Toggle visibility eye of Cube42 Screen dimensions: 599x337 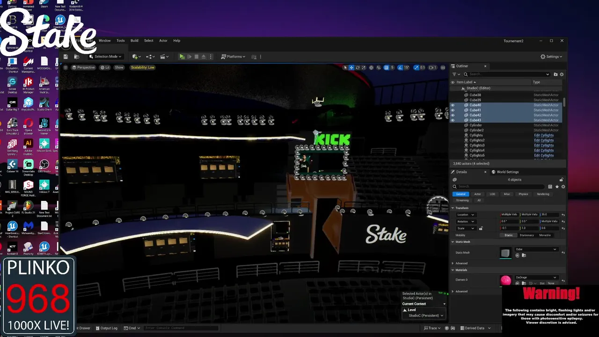pyautogui.click(x=453, y=115)
